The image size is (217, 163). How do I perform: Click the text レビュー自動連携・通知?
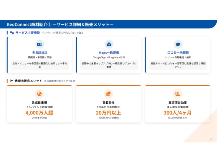[178, 57]
